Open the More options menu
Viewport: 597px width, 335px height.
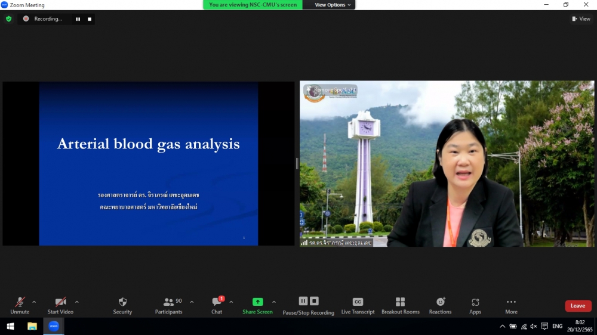(511, 305)
